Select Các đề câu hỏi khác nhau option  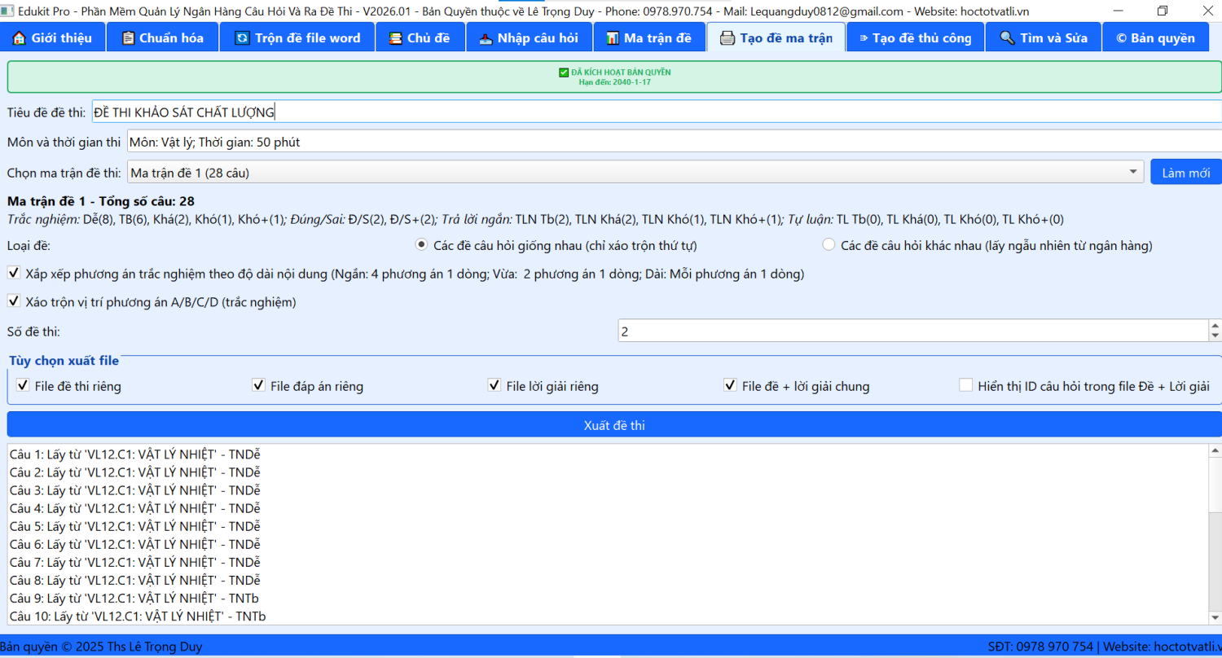829,245
